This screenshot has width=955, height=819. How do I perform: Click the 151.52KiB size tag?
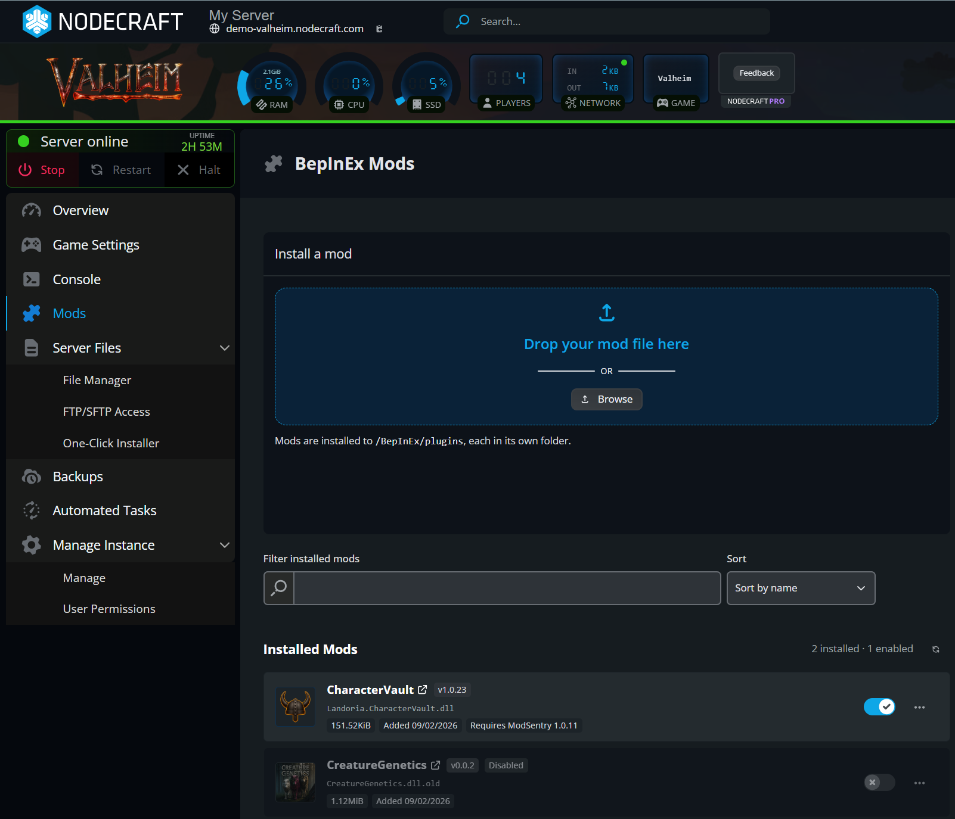pyautogui.click(x=351, y=725)
